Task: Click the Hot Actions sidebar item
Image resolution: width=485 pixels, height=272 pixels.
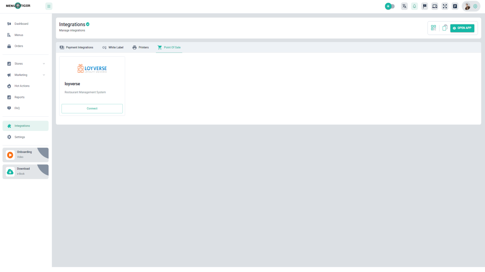Action: click(22, 86)
